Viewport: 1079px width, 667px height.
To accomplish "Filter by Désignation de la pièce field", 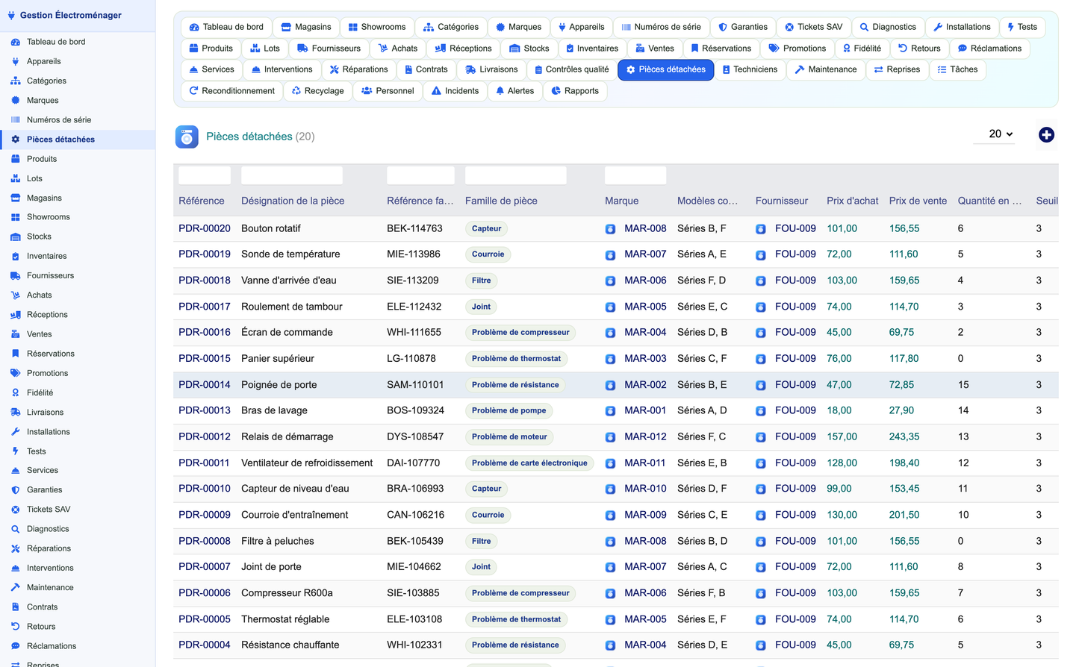I will pyautogui.click(x=292, y=175).
